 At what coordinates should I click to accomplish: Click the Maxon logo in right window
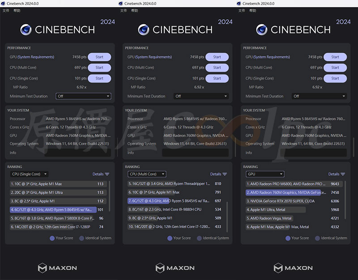(x=293, y=268)
